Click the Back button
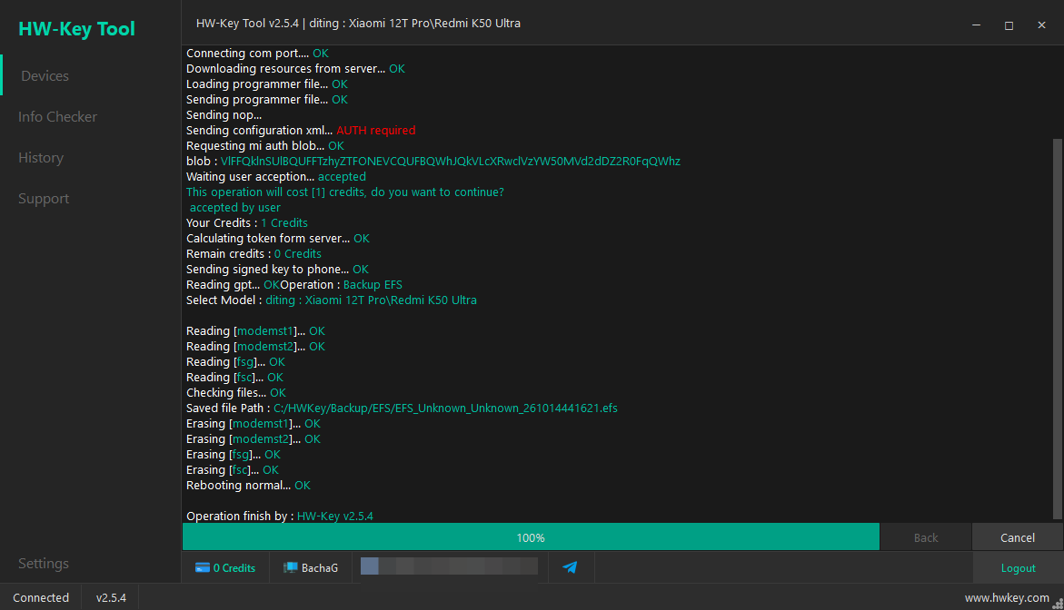Image resolution: width=1064 pixels, height=610 pixels. point(926,537)
